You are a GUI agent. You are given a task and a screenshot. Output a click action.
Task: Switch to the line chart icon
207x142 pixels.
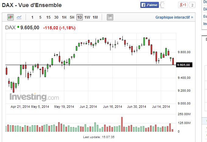(19, 17)
